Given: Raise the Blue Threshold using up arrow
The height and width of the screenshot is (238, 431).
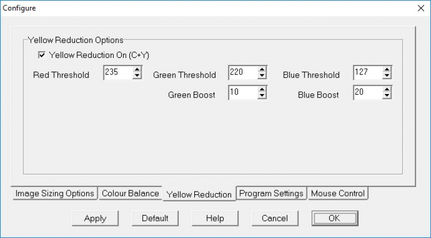Looking at the screenshot, I should 387,69.
